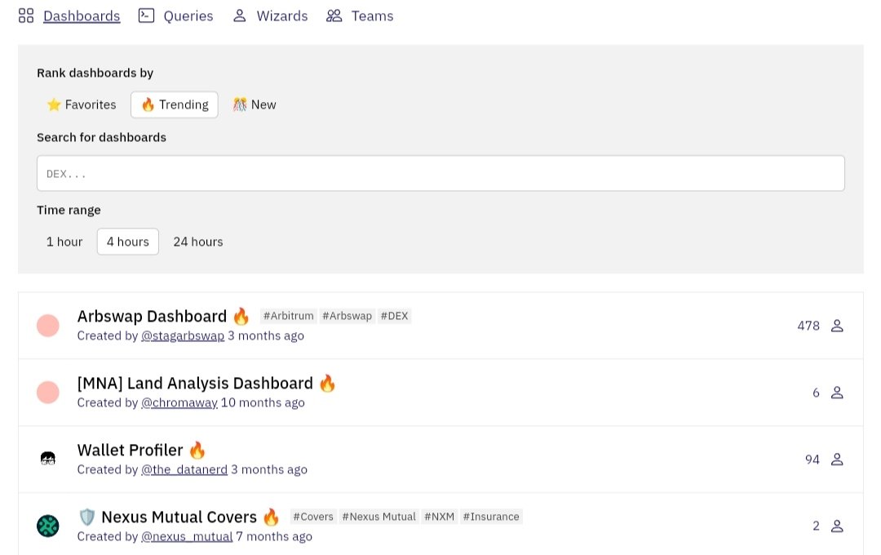Click the shield icon before Nexus Mutual Covers
This screenshot has width=881, height=555.
coord(87,517)
